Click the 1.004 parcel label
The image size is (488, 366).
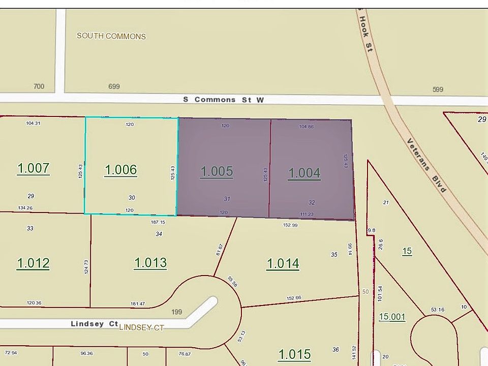pos(304,173)
